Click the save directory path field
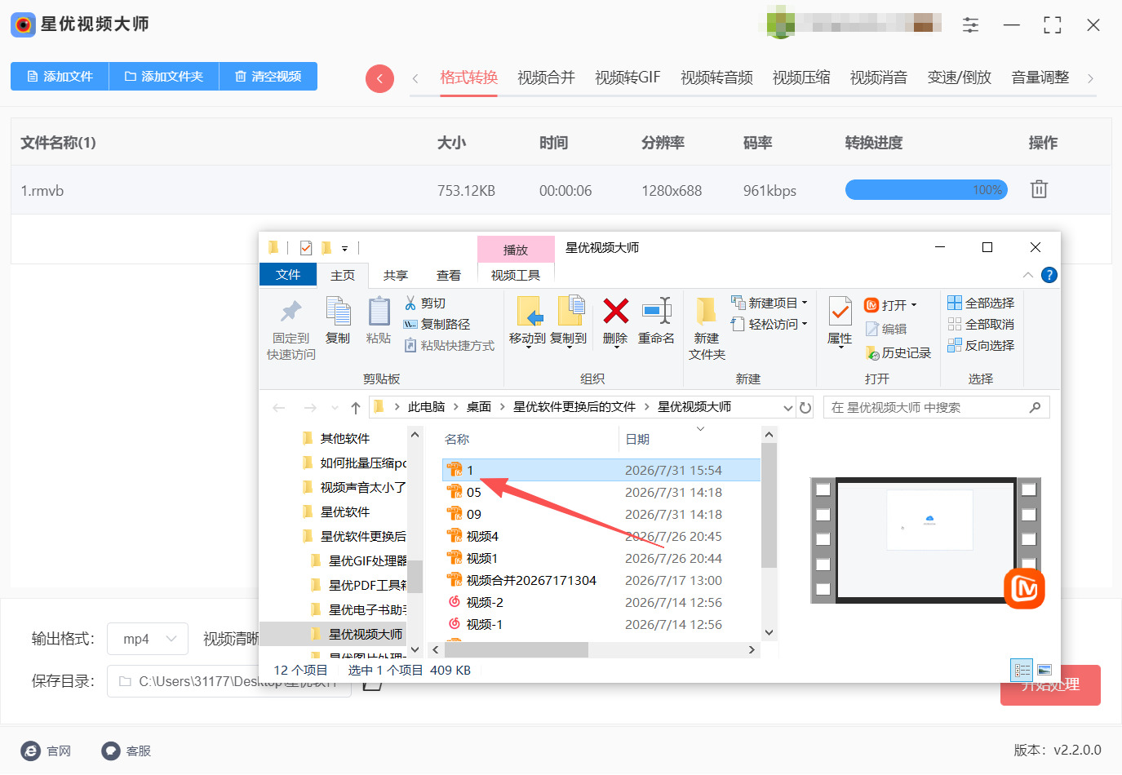Screen dimensions: 1122x775 coord(228,681)
